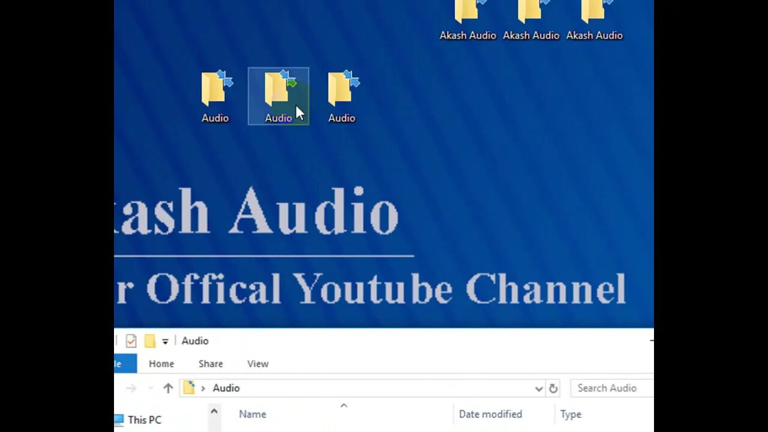Select the highlighted Audio folder on desktop
This screenshot has width=768, height=432.
(278, 96)
